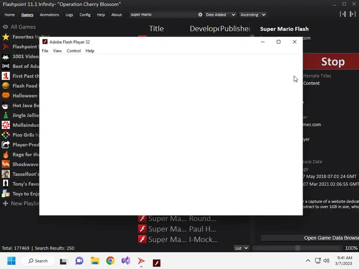The height and width of the screenshot is (269, 359).
Task: Open Flash Player View menu
Action: coord(57,51)
